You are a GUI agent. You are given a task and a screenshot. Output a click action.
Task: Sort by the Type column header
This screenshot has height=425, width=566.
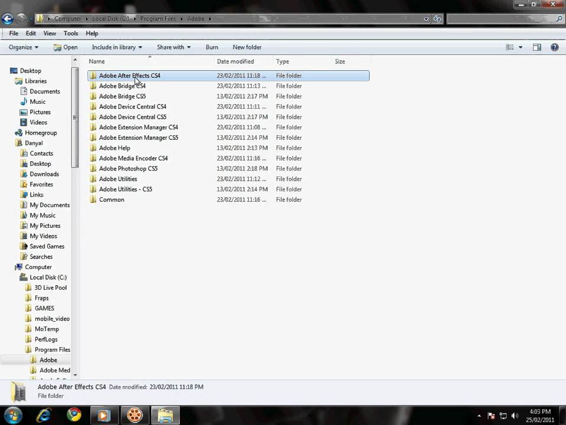(x=282, y=61)
